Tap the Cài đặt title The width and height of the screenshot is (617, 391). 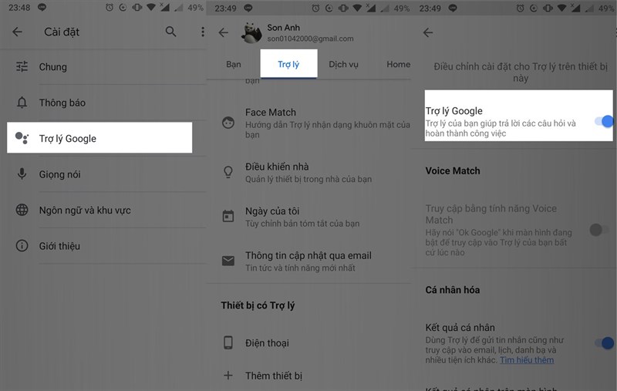62,32
